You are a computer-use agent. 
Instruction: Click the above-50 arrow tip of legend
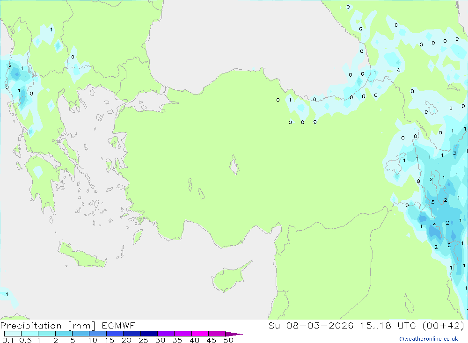click(x=234, y=334)
